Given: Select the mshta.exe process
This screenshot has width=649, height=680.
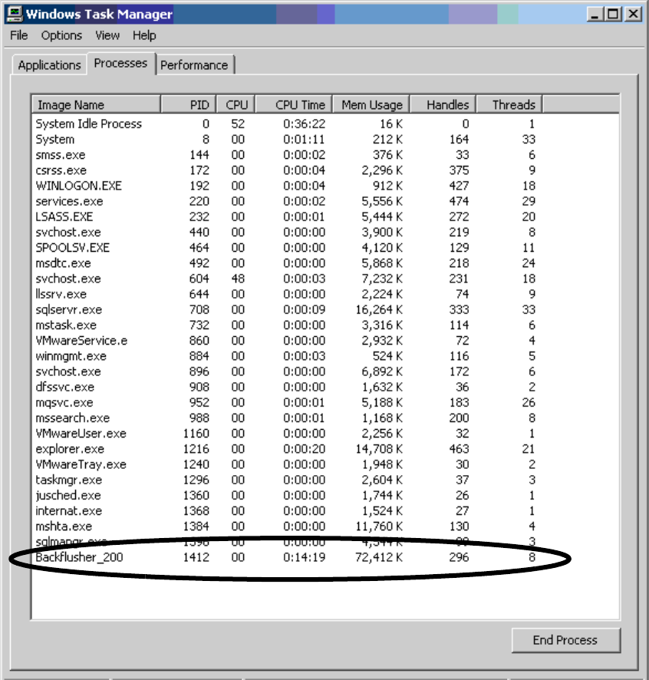Looking at the screenshot, I should (286, 527).
